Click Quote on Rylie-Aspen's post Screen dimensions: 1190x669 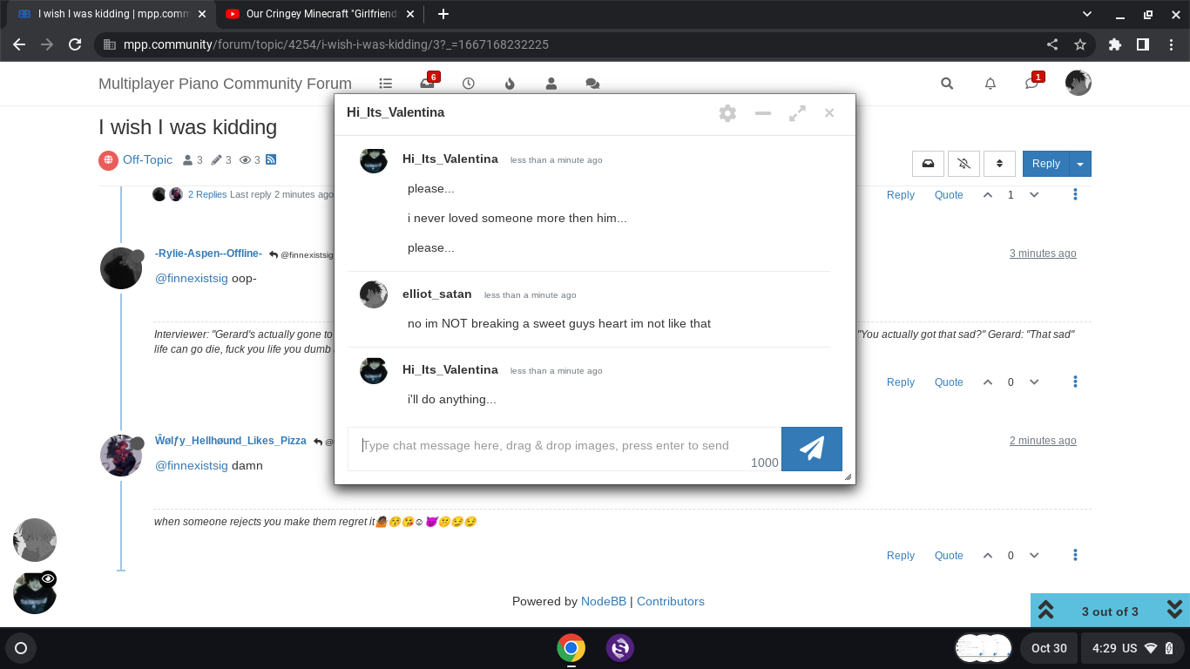(x=949, y=382)
